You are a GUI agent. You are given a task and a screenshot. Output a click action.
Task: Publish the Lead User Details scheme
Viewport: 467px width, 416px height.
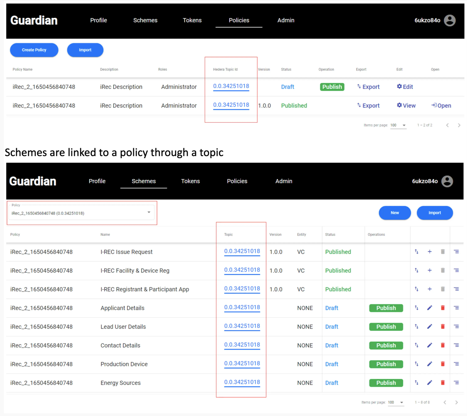click(x=386, y=327)
